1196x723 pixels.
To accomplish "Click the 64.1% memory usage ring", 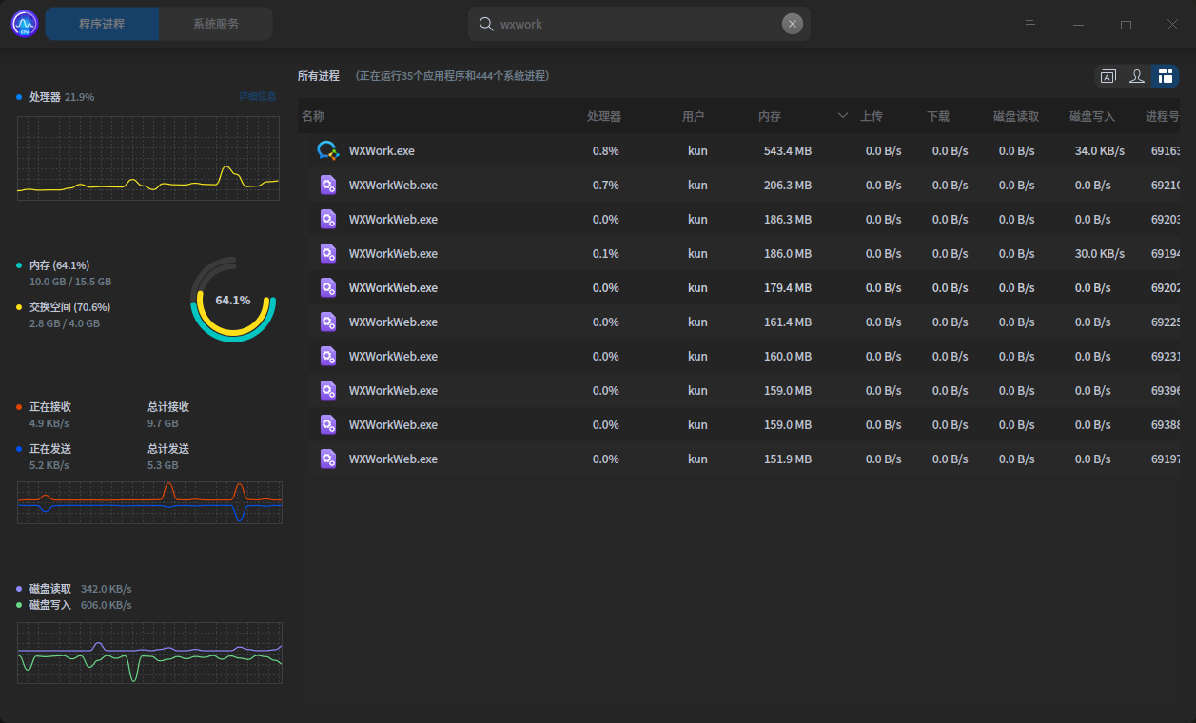I will click(x=233, y=300).
